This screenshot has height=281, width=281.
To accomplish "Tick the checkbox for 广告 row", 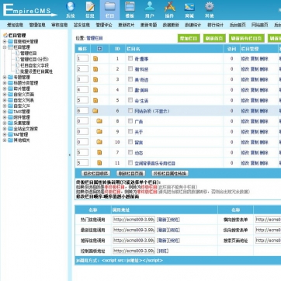I will pyautogui.click(x=130, y=121).
